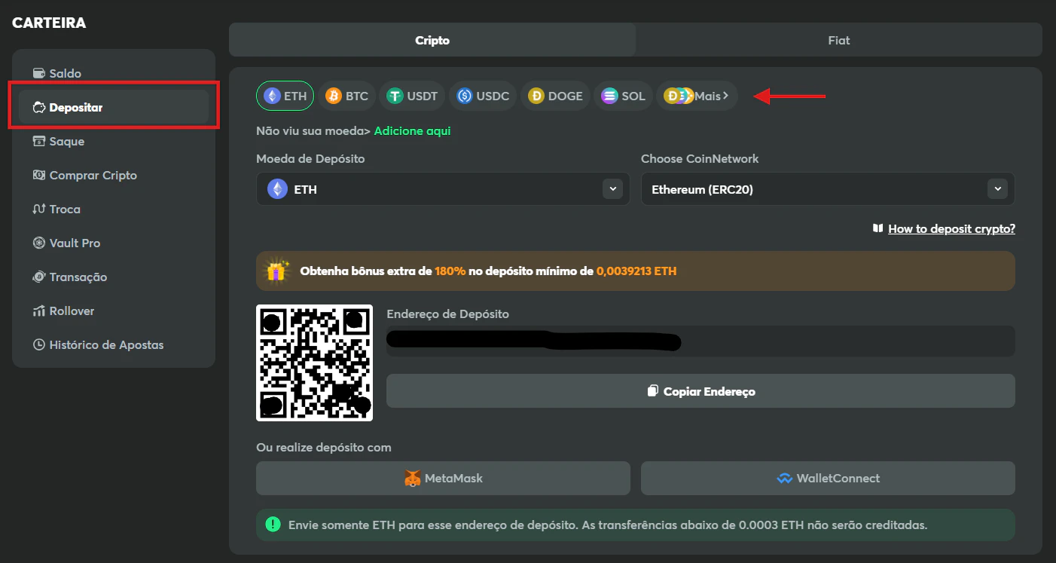The height and width of the screenshot is (563, 1056).
Task: Deposit with MetaMask
Action: [x=443, y=478]
